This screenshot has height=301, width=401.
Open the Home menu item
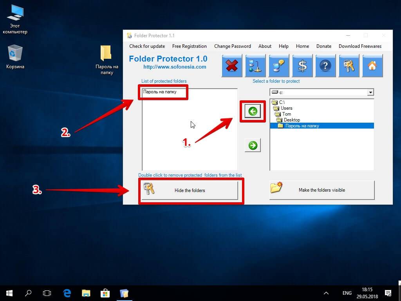coord(303,46)
